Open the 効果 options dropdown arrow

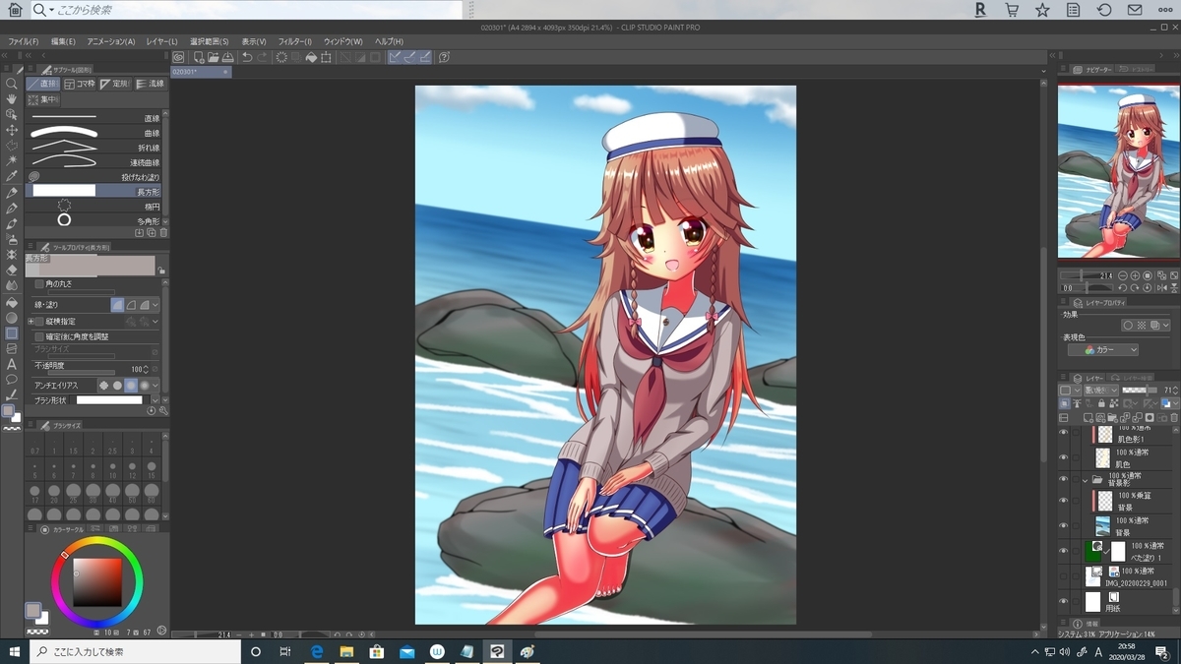pyautogui.click(x=1166, y=325)
